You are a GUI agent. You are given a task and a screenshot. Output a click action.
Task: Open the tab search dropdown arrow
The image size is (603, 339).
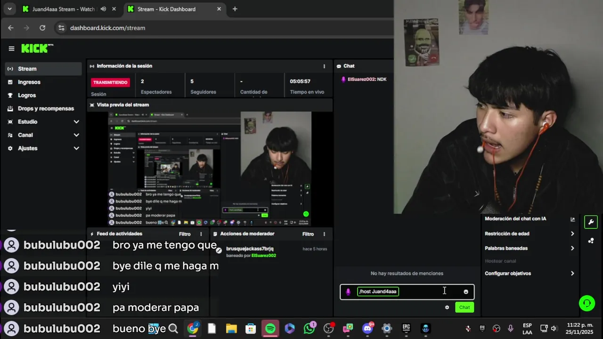click(x=9, y=9)
